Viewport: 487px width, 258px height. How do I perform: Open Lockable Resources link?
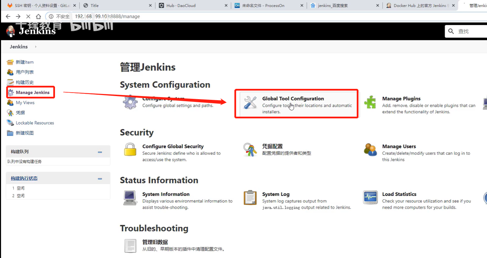coord(35,123)
